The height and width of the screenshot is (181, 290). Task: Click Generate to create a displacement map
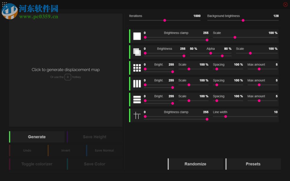pos(37,137)
